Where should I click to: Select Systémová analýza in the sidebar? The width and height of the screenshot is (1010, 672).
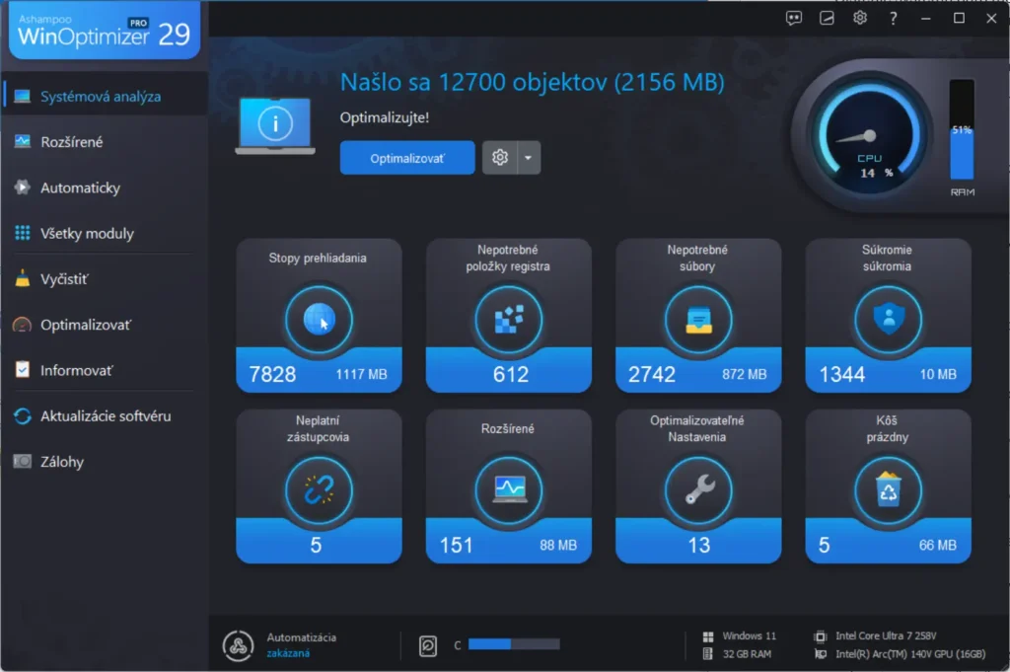(x=105, y=97)
